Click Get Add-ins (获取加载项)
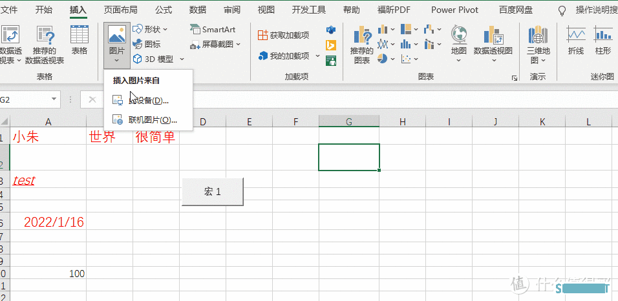 pyautogui.click(x=284, y=35)
